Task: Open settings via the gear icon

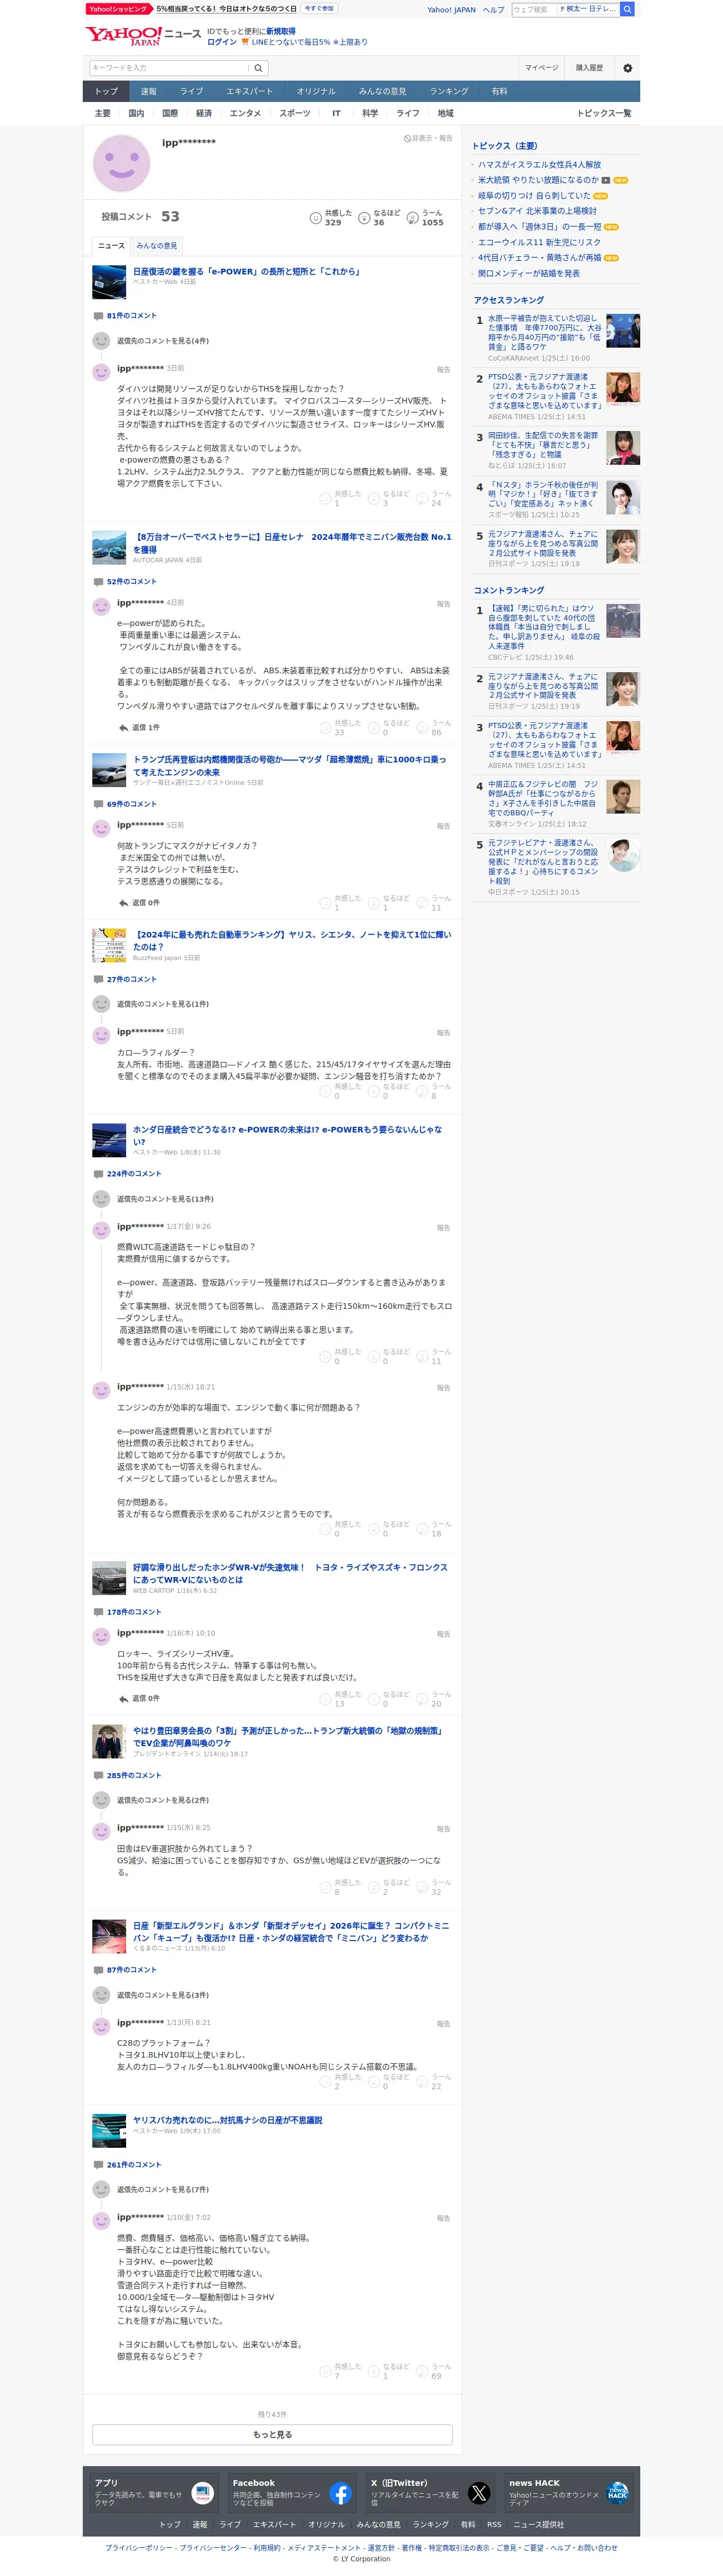Action: coord(627,68)
